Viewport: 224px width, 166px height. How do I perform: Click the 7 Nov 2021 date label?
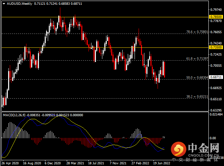[x=118, y=163]
